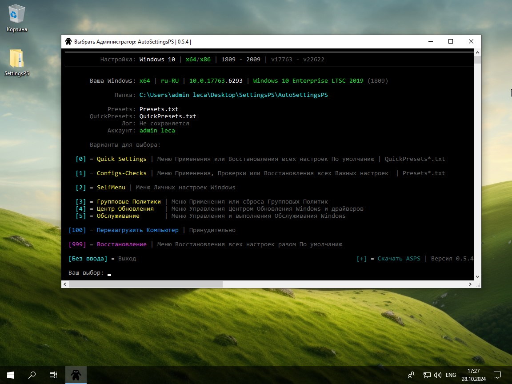Minimize the AutoSettingsPS console window
This screenshot has width=512, height=384.
click(430, 41)
